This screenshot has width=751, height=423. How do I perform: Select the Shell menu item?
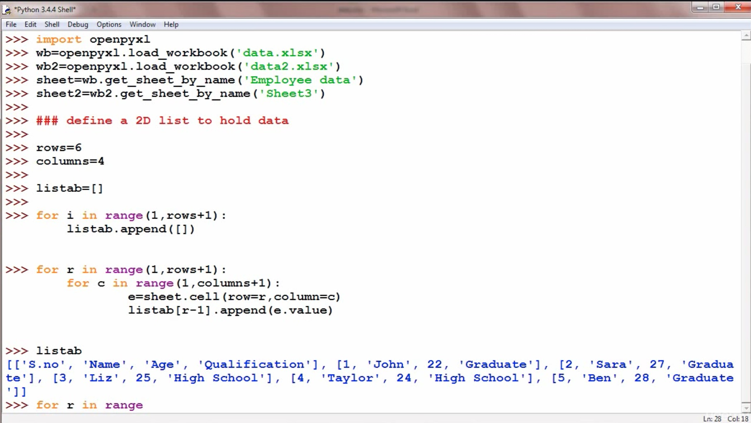pos(52,24)
